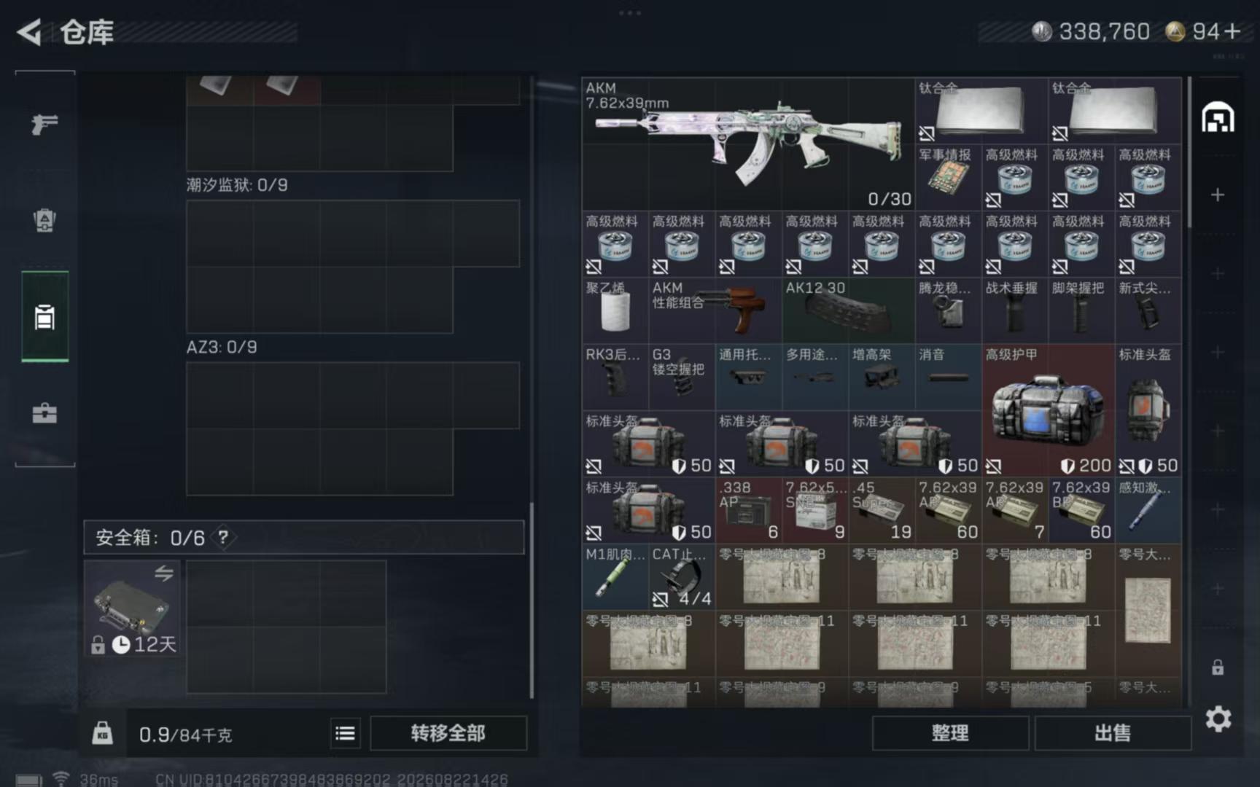Viewport: 1260px width, 787px height.
Task: Click the warehouse inventory scrollbar
Action: pyautogui.click(x=1189, y=153)
